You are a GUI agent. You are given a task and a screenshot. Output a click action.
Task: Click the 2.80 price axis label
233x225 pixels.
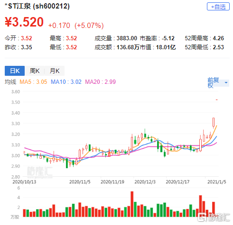pyautogui.click(x=16, y=177)
